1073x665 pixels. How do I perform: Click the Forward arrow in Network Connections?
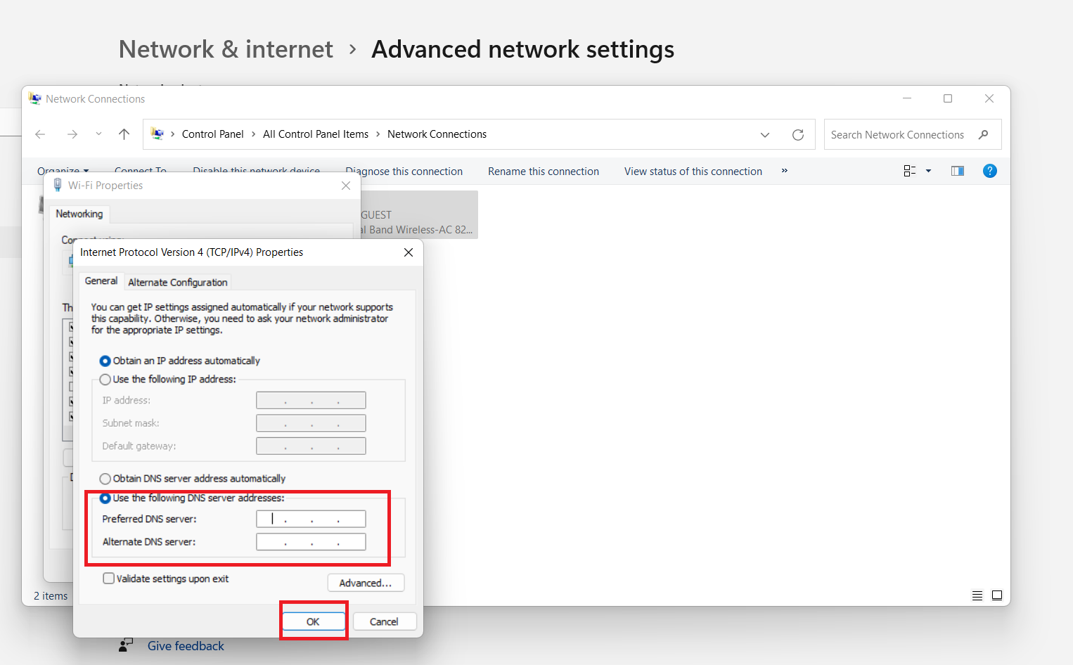(72, 134)
